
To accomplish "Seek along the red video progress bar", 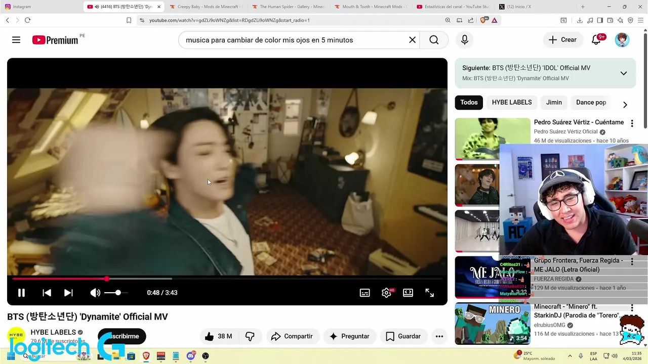I will [227, 279].
